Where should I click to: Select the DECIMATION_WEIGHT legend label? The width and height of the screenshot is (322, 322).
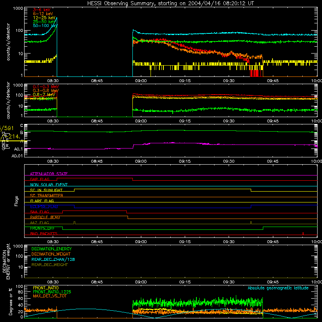point(51,254)
